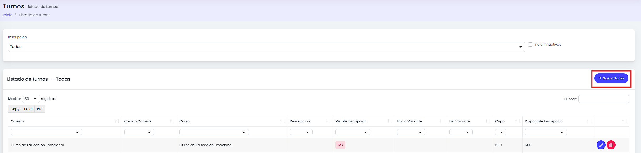
Task: Sort table by Carrera column arrows
Action: pos(117,121)
